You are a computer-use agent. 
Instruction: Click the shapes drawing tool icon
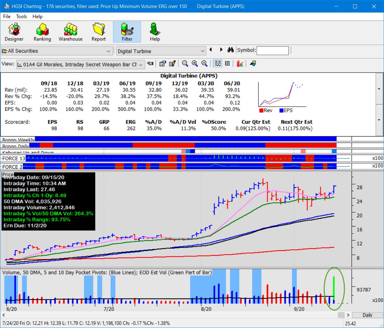253,64
